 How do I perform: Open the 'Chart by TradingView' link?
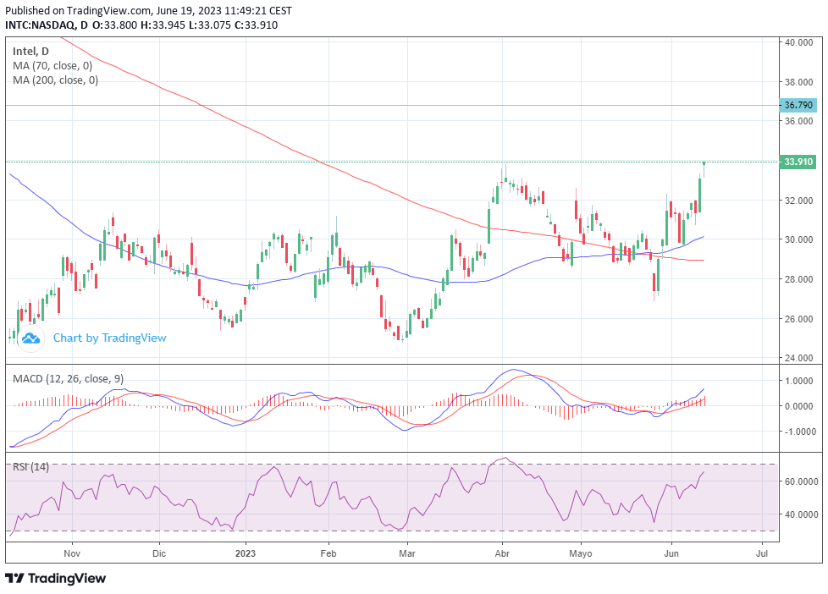click(x=109, y=338)
